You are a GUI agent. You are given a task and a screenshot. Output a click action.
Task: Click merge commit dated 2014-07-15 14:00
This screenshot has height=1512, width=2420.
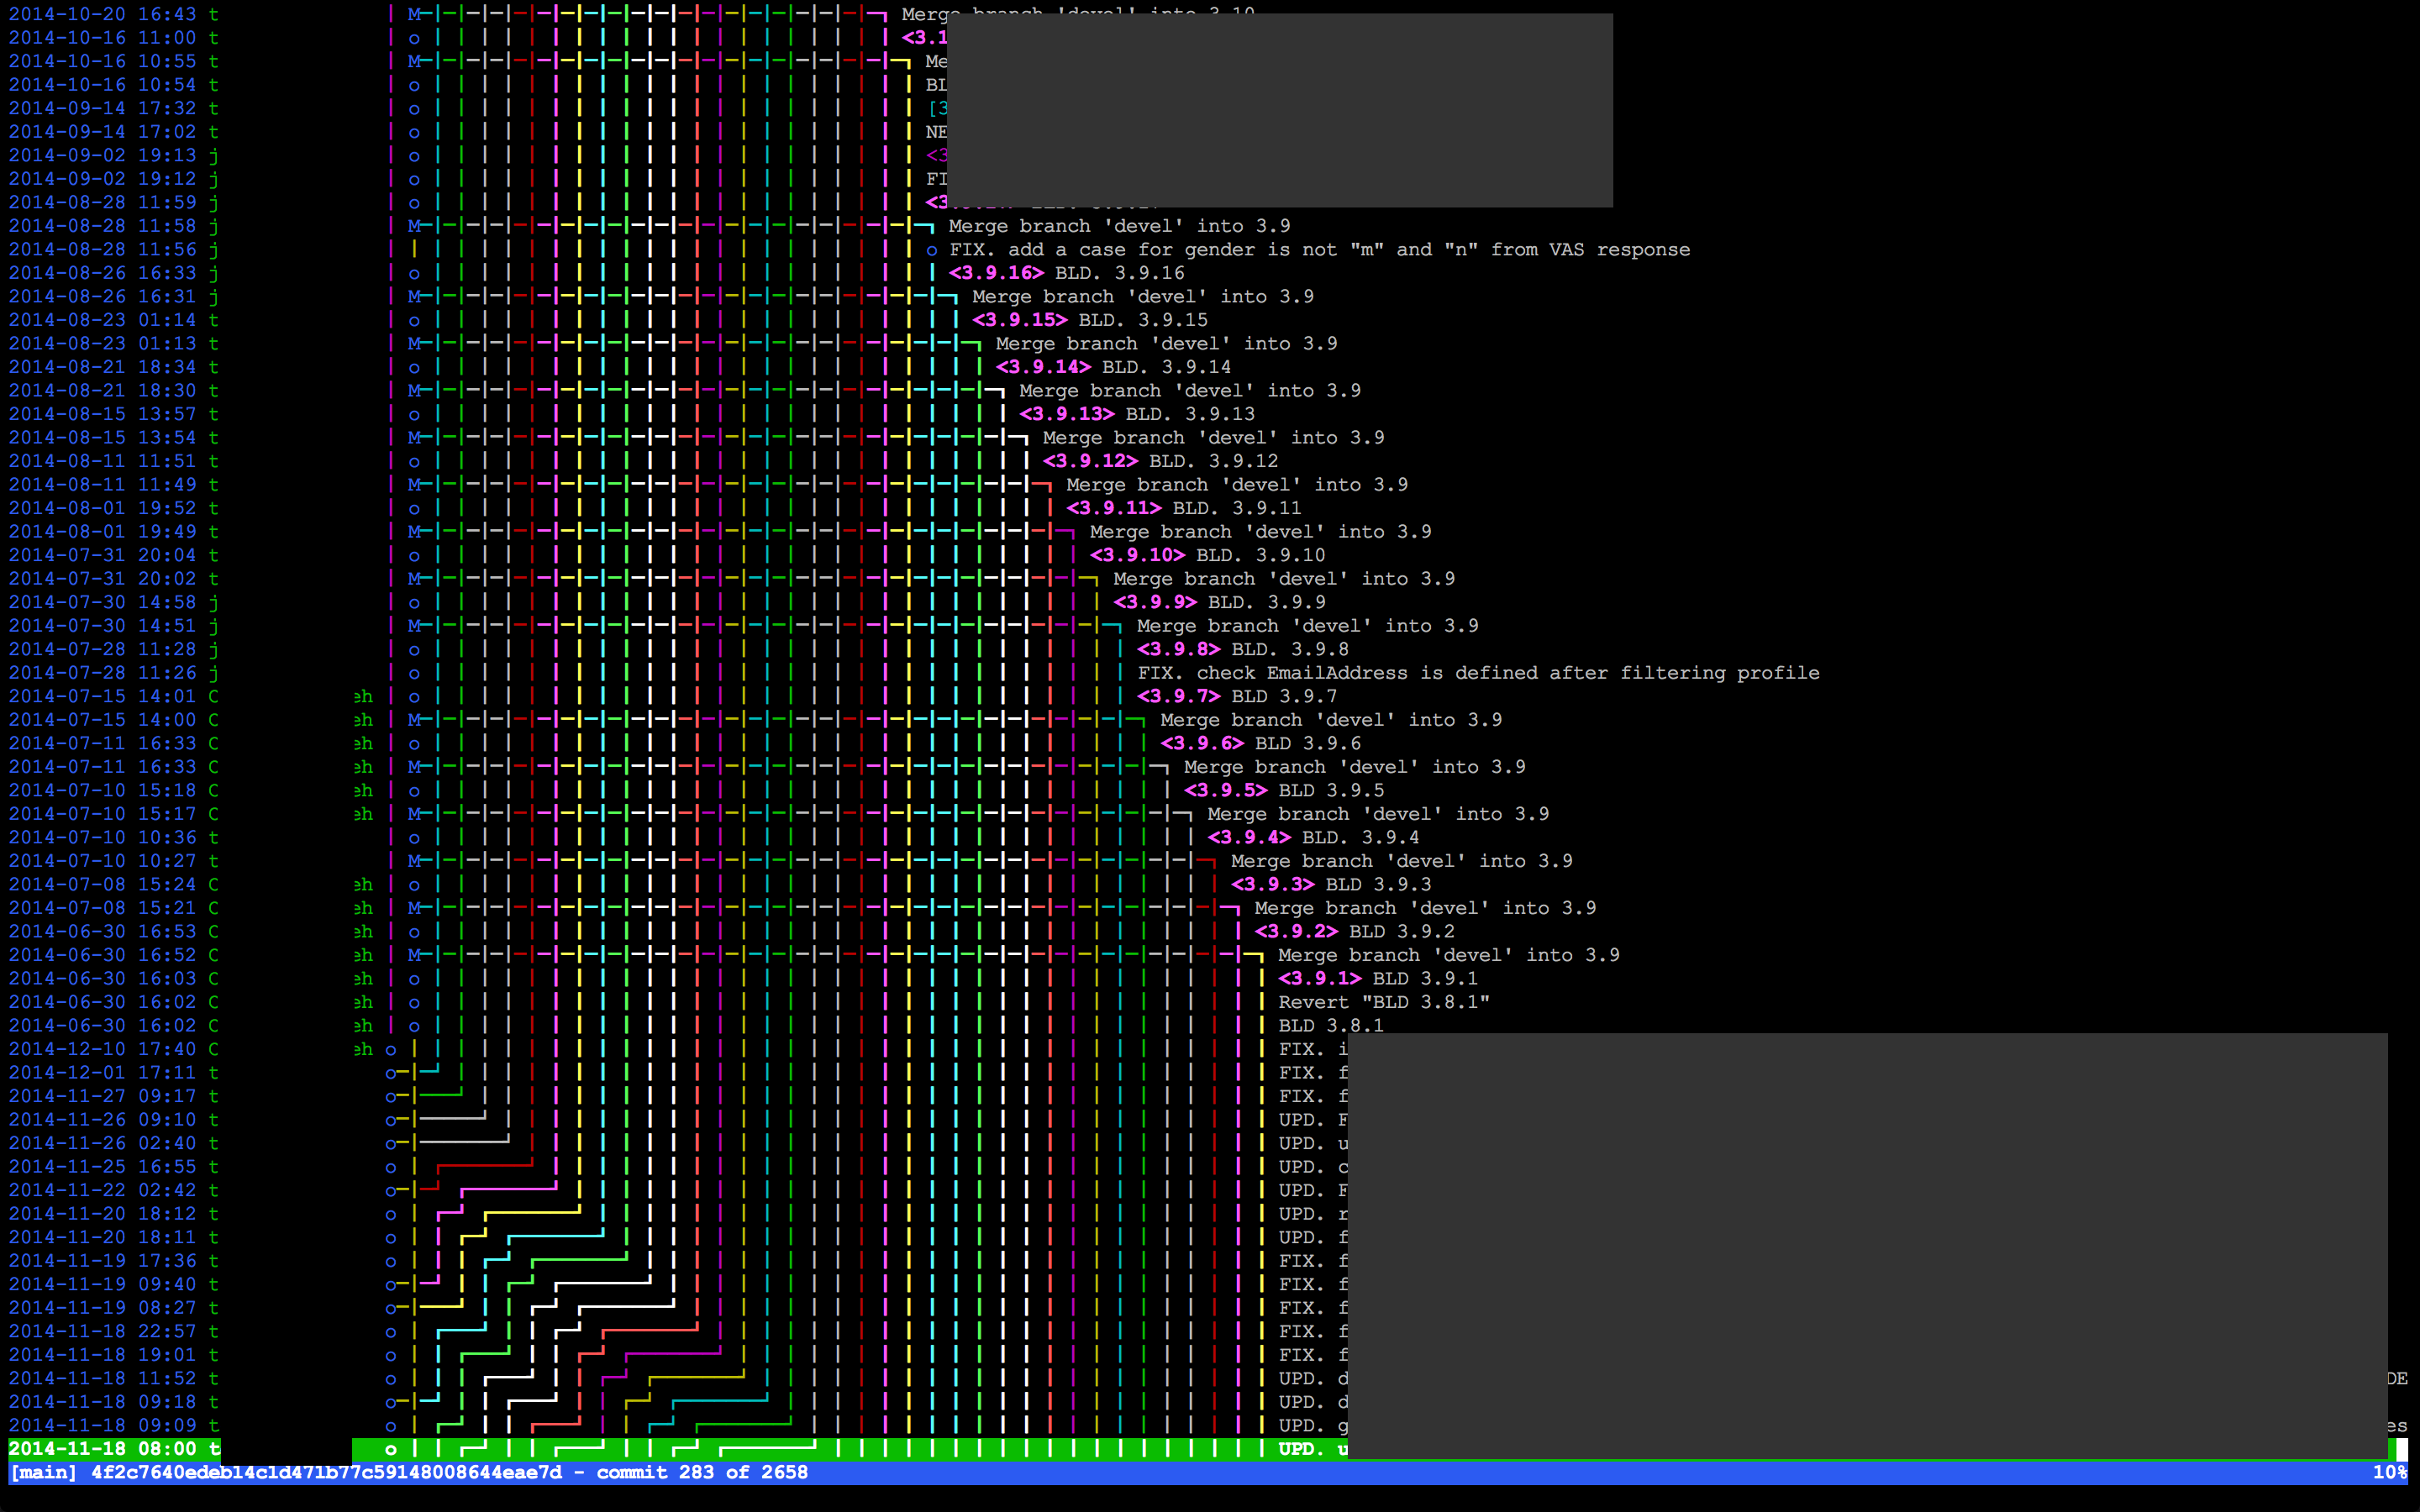click(x=1331, y=720)
